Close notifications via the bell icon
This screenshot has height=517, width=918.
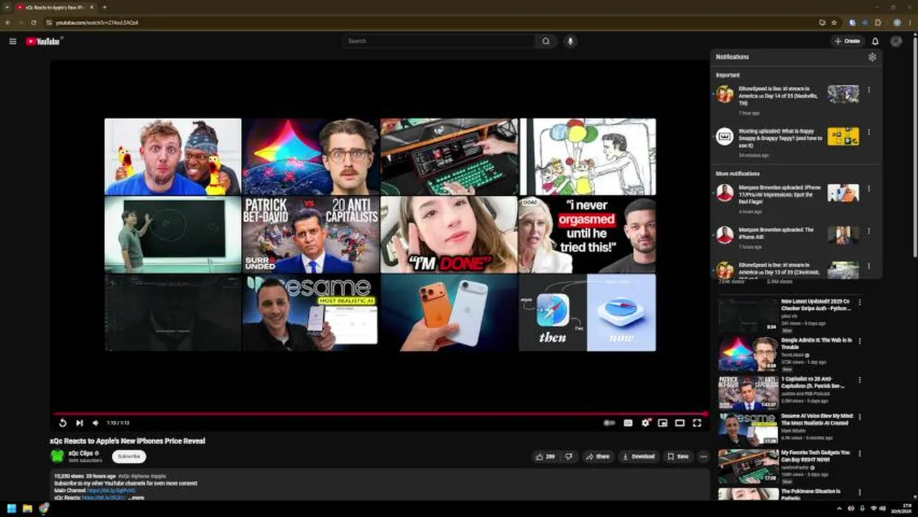(875, 41)
